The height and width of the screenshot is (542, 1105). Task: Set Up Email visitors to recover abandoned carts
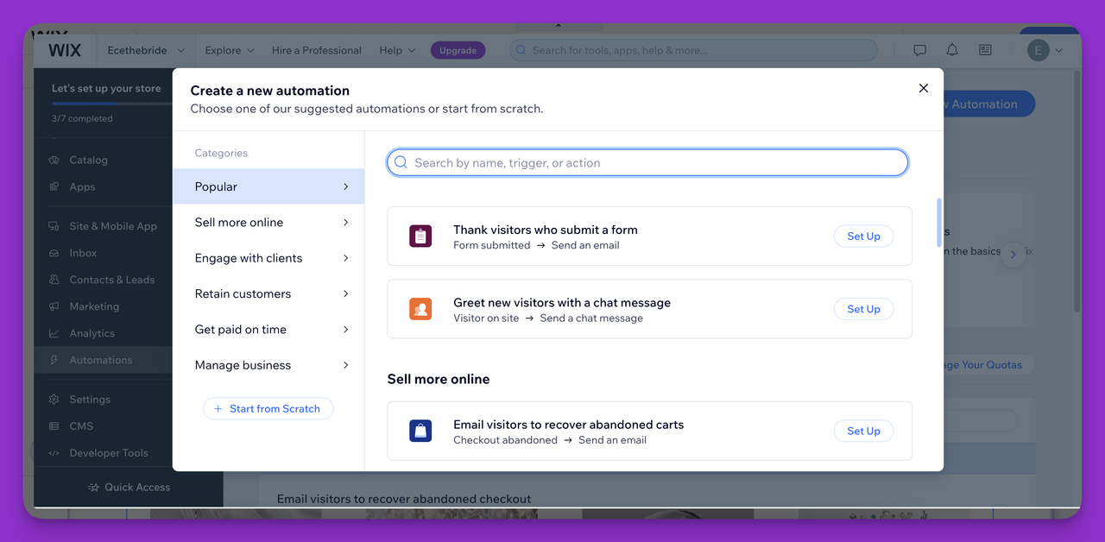click(x=863, y=431)
